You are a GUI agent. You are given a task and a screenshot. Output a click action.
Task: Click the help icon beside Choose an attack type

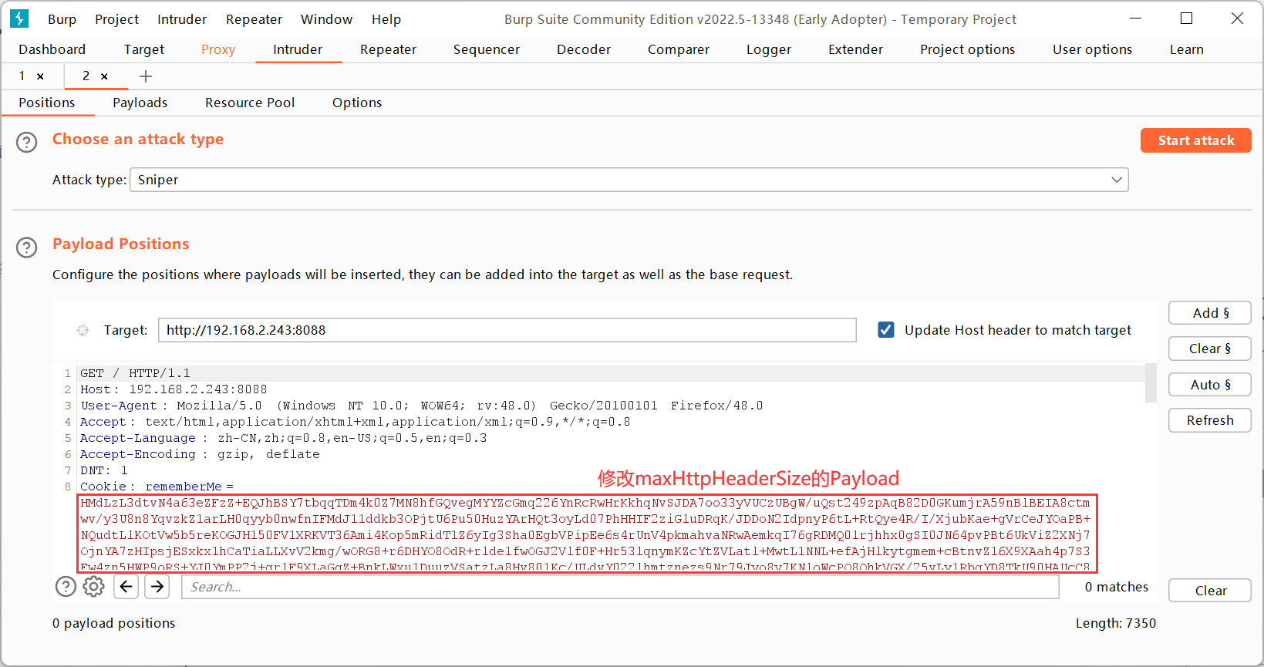pyautogui.click(x=27, y=142)
